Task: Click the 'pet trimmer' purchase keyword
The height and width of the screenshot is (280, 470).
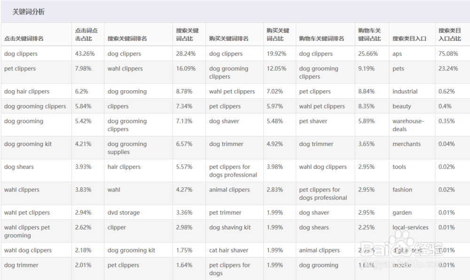Action: coord(225,212)
